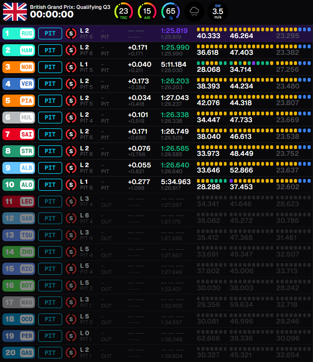Click the soft tyre icon in SAI row
The height and width of the screenshot is (362, 313).
pos(71,134)
